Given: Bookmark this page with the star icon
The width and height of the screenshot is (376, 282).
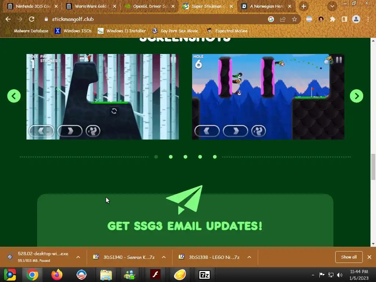Looking at the screenshot, I should point(294,19).
